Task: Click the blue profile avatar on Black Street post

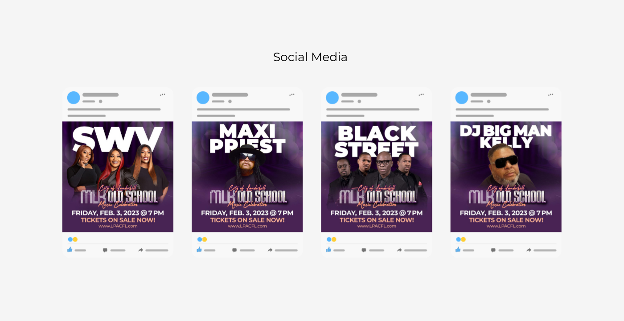Action: pos(333,98)
